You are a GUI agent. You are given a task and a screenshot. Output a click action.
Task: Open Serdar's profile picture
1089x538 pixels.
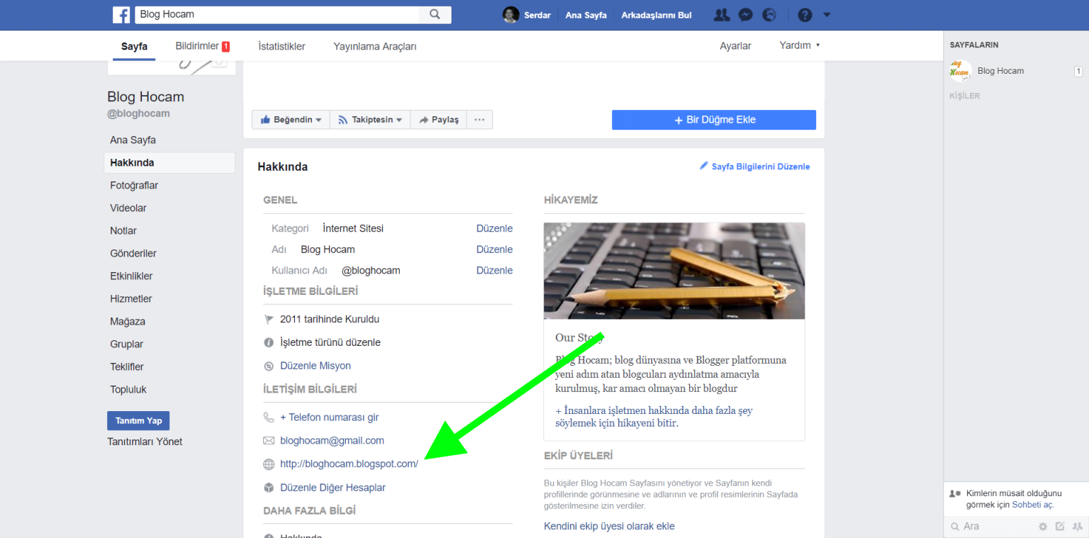[510, 15]
